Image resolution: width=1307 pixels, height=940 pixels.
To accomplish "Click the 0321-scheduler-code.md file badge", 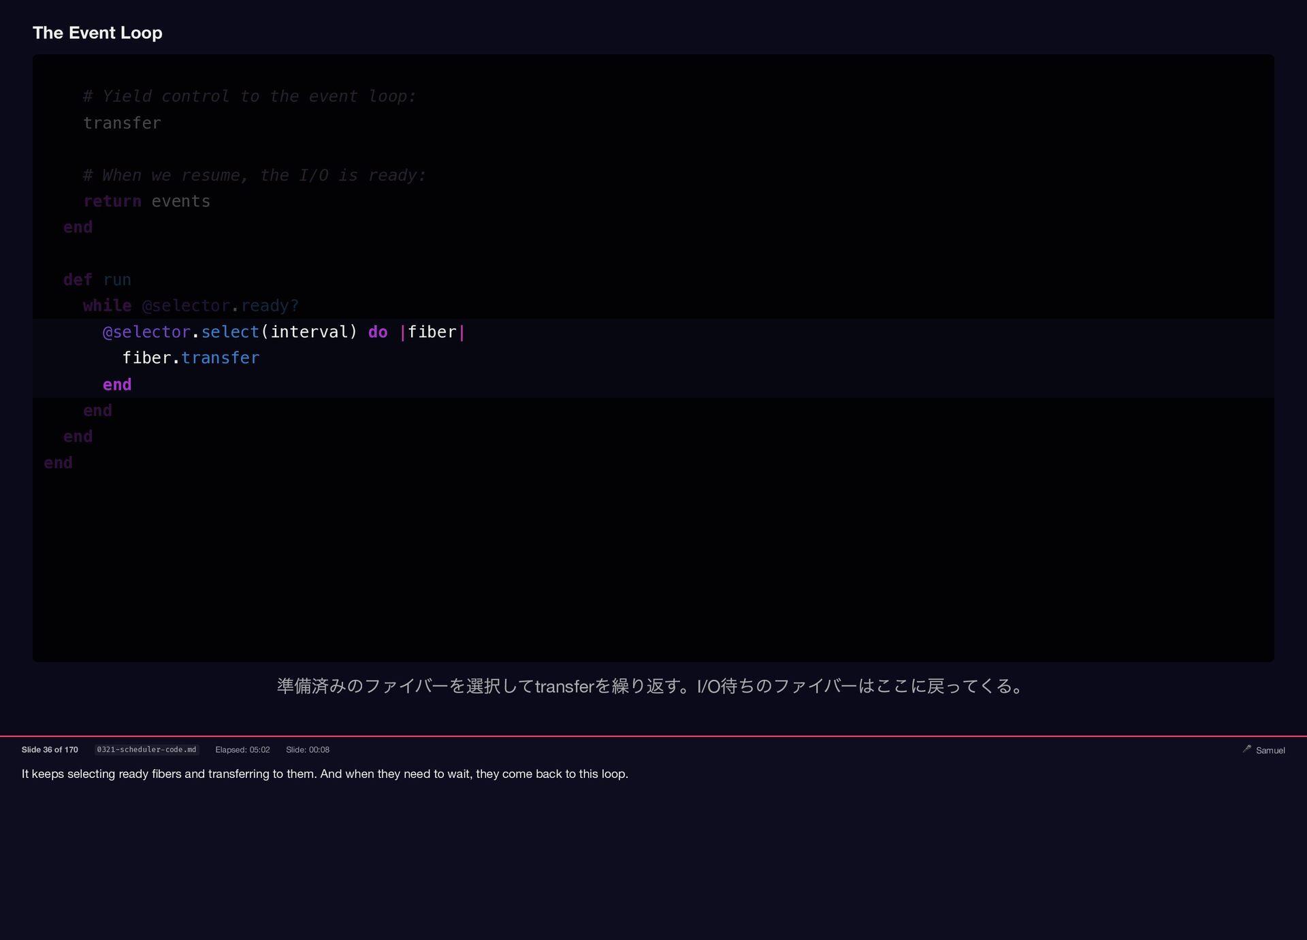I will coord(146,749).
